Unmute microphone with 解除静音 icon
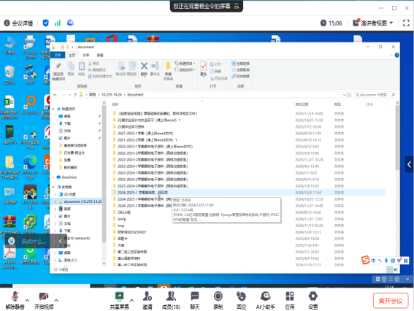 [x=15, y=301]
